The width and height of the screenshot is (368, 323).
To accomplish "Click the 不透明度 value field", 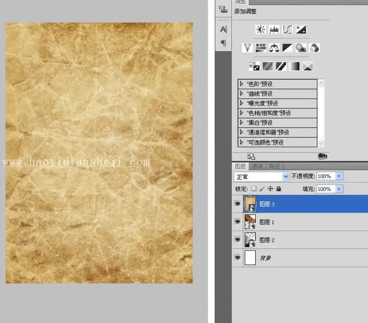I will pos(326,176).
